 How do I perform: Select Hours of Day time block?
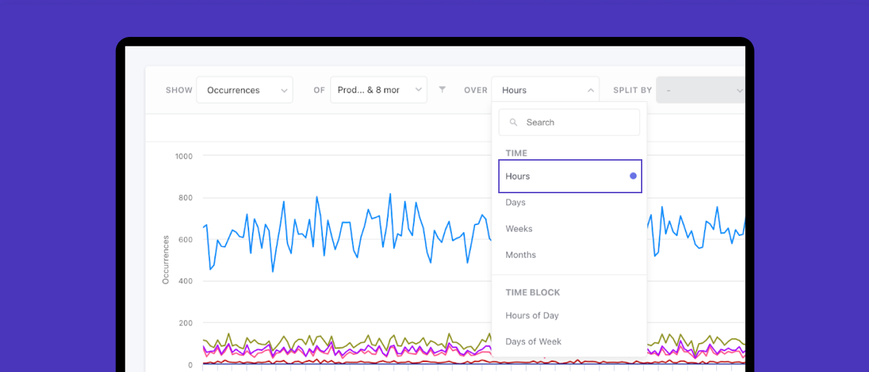tap(532, 316)
